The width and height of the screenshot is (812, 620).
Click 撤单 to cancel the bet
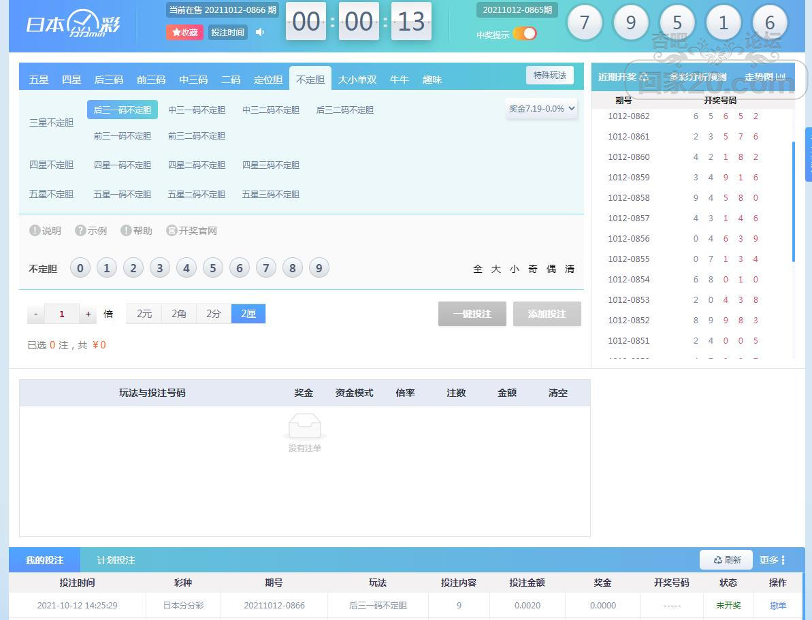[777, 605]
